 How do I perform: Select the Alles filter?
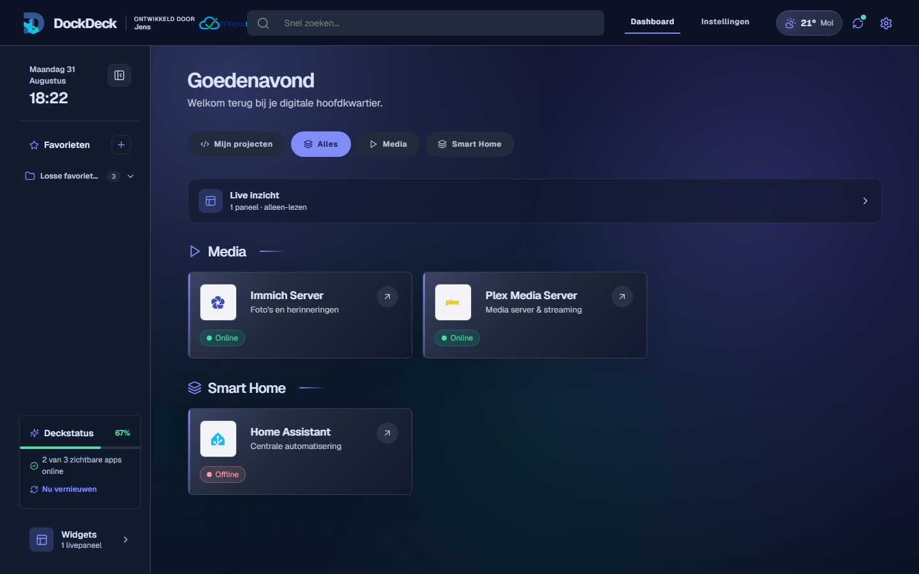(321, 144)
